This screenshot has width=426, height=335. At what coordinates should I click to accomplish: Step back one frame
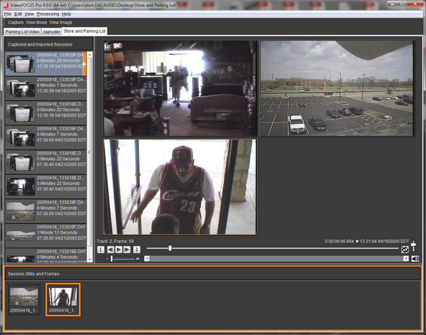pyautogui.click(x=111, y=250)
